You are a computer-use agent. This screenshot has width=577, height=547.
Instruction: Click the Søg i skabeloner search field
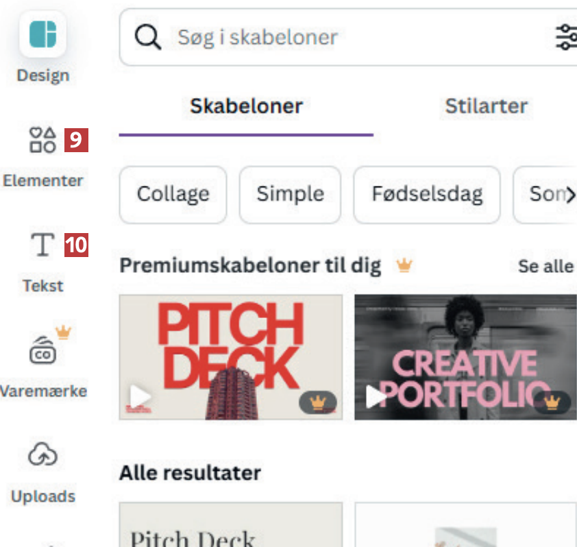(356, 36)
